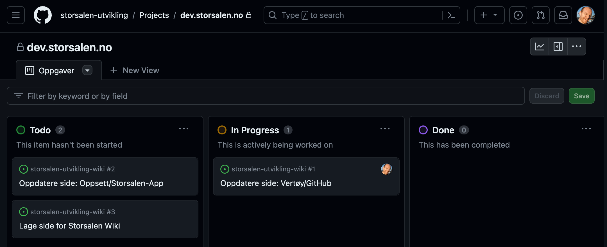The width and height of the screenshot is (607, 247).
Task: Open the Todo column ellipsis menu
Action: 184,129
